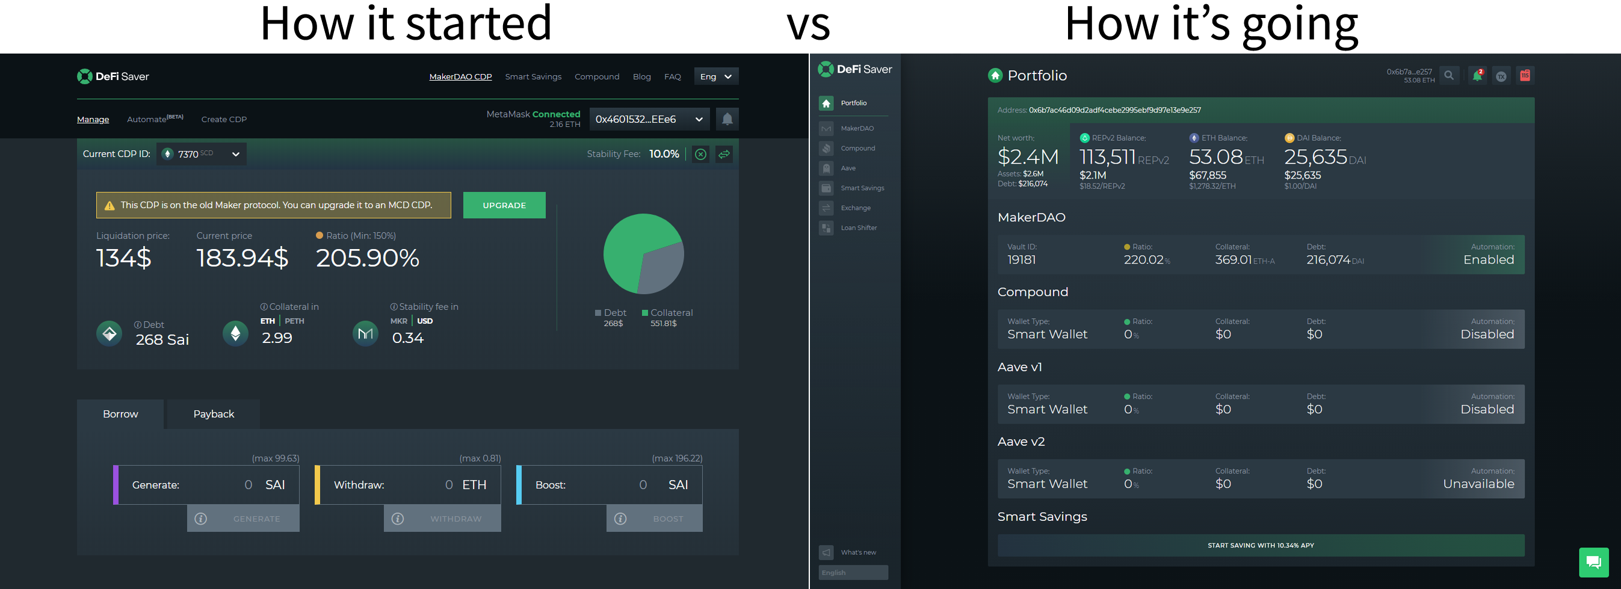Click the MakerDAO sidebar icon
The width and height of the screenshot is (1621, 589).
826,128
